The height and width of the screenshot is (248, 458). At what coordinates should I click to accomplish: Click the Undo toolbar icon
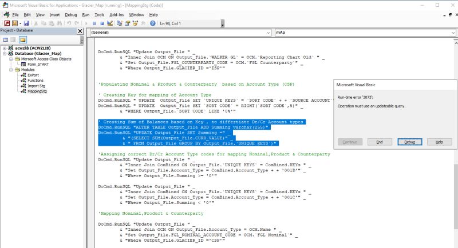click(69, 23)
